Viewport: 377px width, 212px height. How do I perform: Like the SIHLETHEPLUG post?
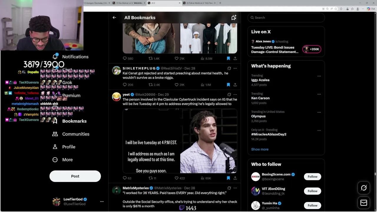click(x=176, y=85)
